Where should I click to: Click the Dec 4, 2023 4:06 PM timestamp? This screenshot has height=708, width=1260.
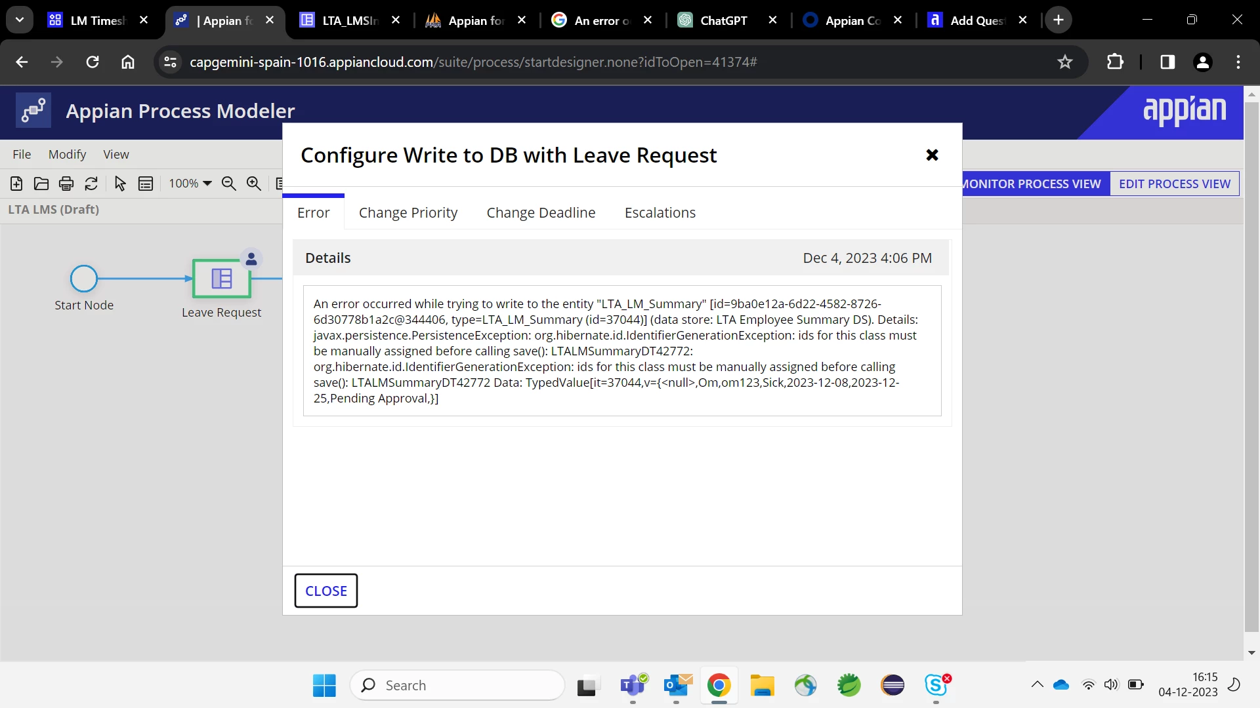868,258
